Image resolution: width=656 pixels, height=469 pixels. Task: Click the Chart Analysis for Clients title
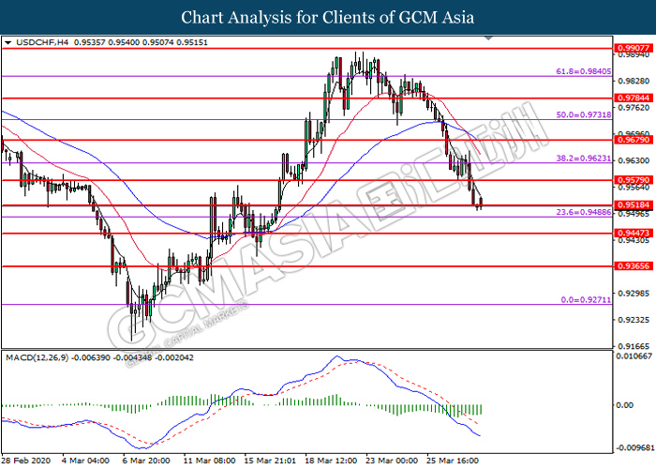(x=328, y=17)
